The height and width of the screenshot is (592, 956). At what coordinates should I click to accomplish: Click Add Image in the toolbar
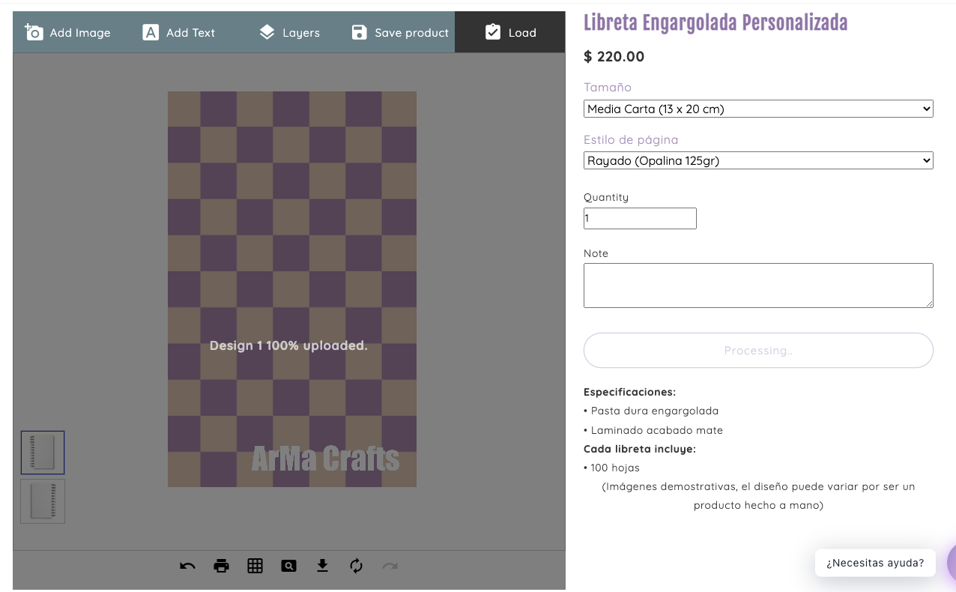coord(68,32)
